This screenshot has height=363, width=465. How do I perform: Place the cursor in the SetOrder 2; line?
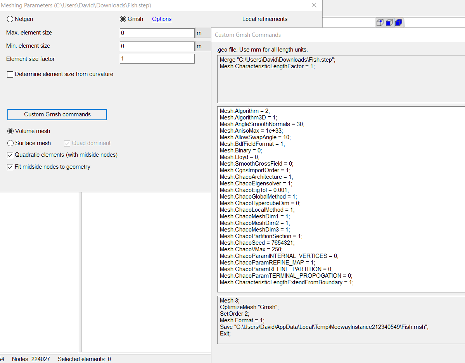tap(234, 314)
